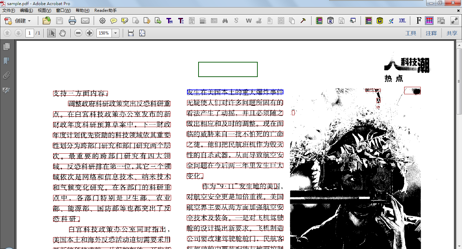The image size is (462, 249).
Task: Click the email envelope icon
Action: 85,21
